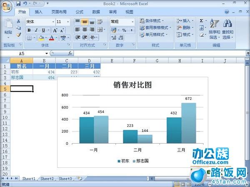Viewport: 250px width, 187px height.
Task: Open 格式 format cells menu
Action: pyautogui.click(x=185, y=35)
